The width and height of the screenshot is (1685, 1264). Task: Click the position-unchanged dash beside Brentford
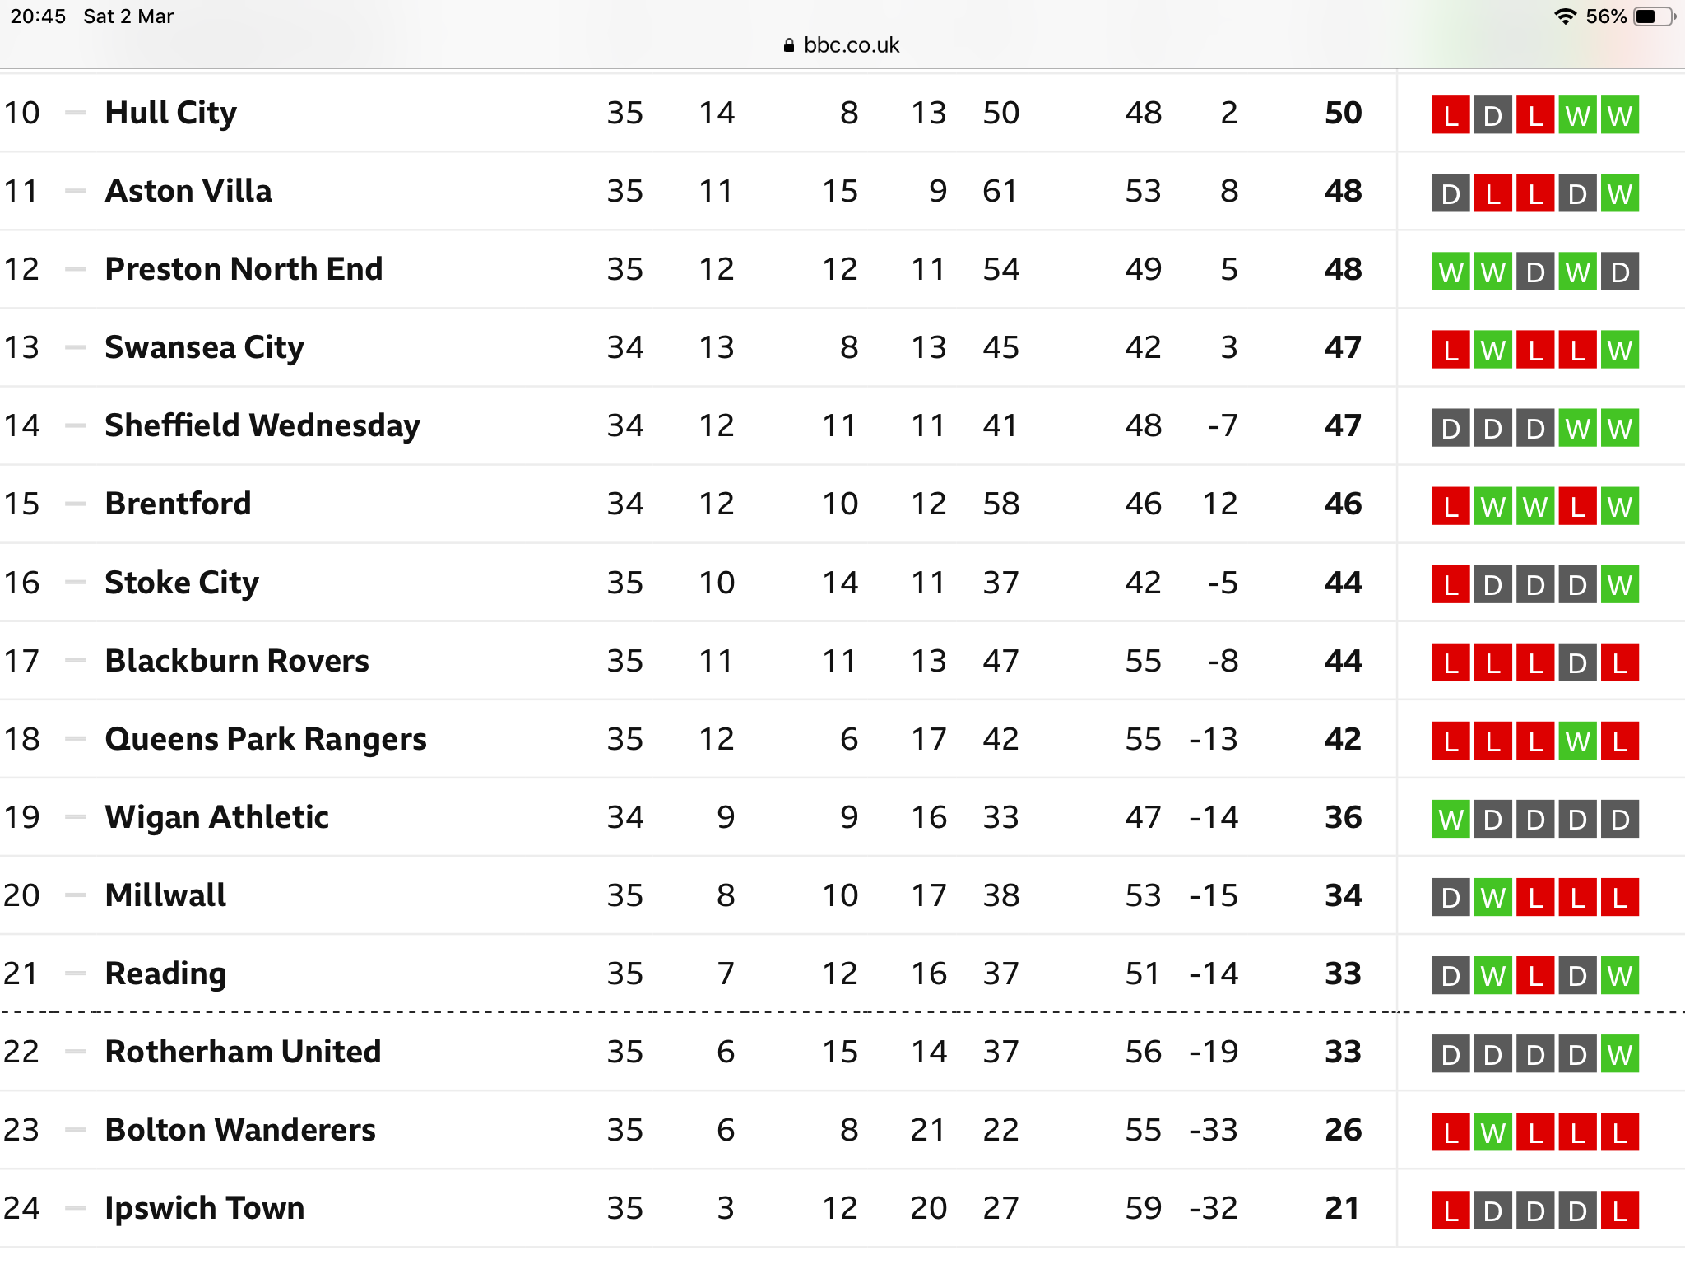(x=76, y=504)
